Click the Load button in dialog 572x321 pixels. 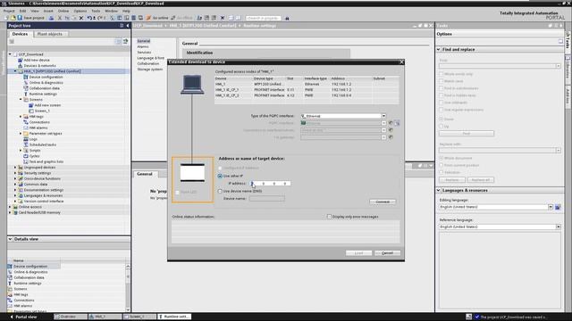point(358,253)
